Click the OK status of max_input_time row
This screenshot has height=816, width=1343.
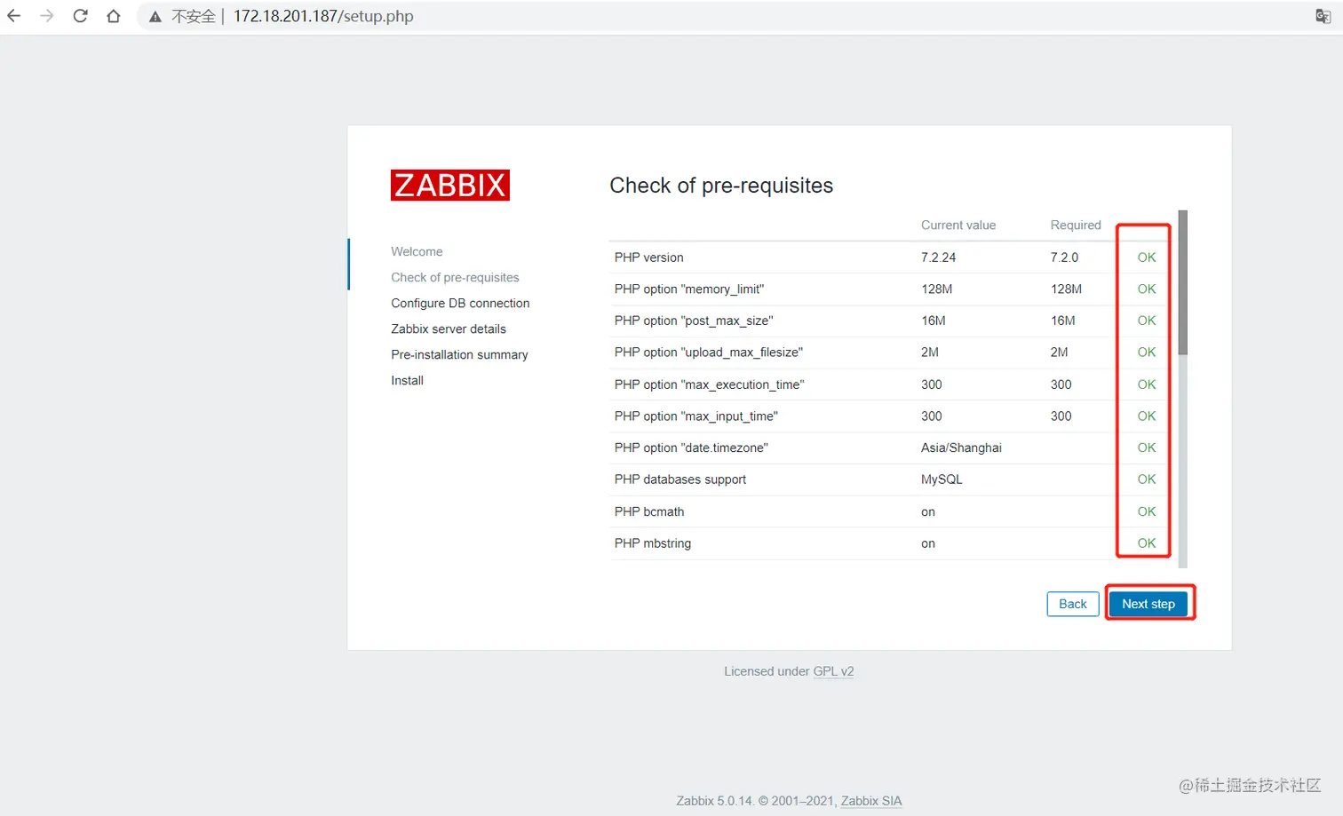pyautogui.click(x=1147, y=416)
